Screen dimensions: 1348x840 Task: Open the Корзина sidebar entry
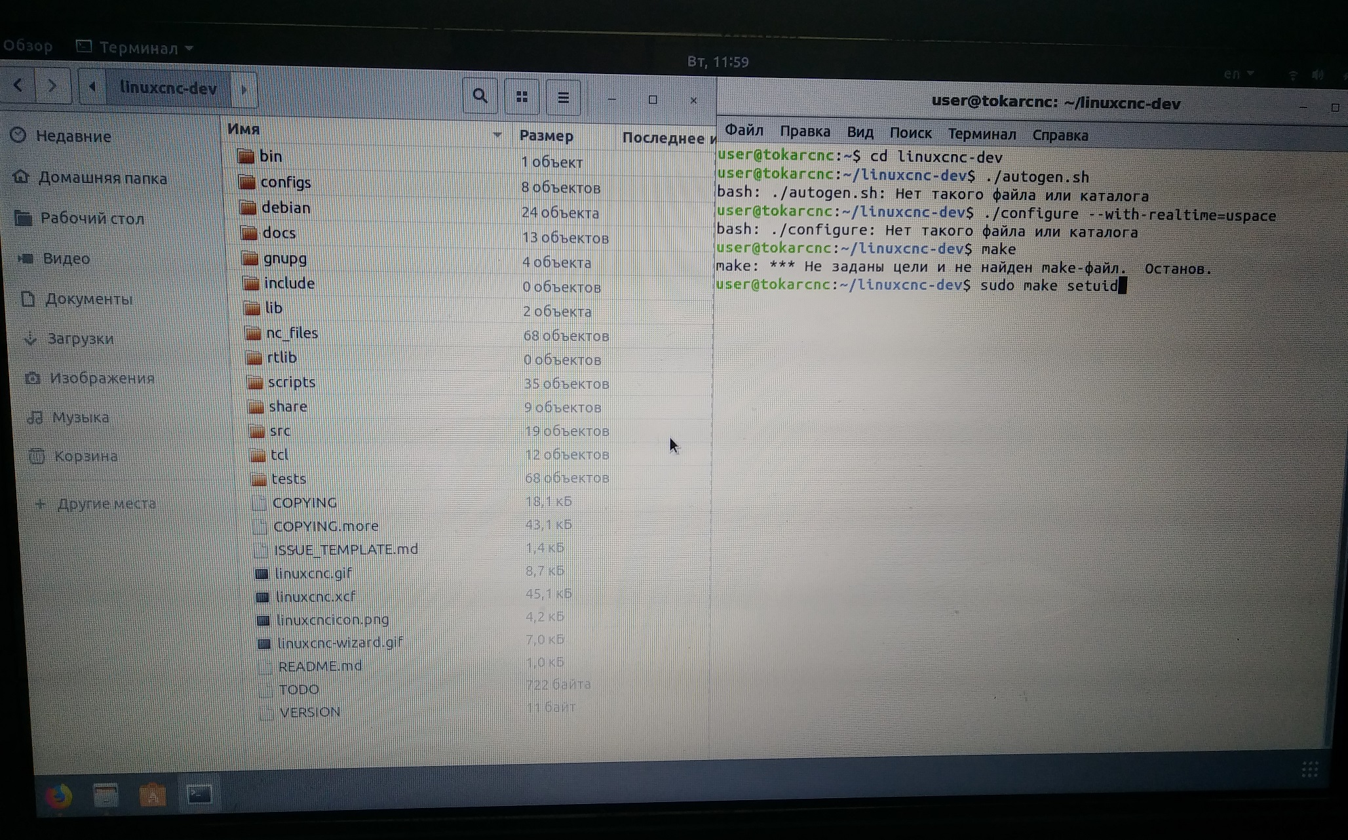coord(85,456)
